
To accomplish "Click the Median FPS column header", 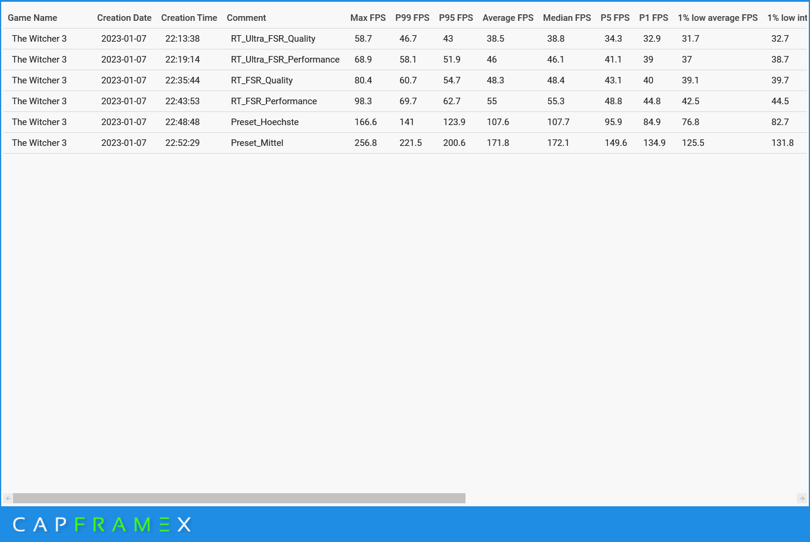I will [x=567, y=18].
